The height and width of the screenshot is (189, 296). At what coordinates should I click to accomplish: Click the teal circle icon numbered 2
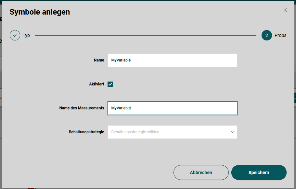pos(266,35)
